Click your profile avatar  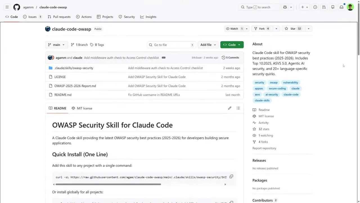[350, 7]
